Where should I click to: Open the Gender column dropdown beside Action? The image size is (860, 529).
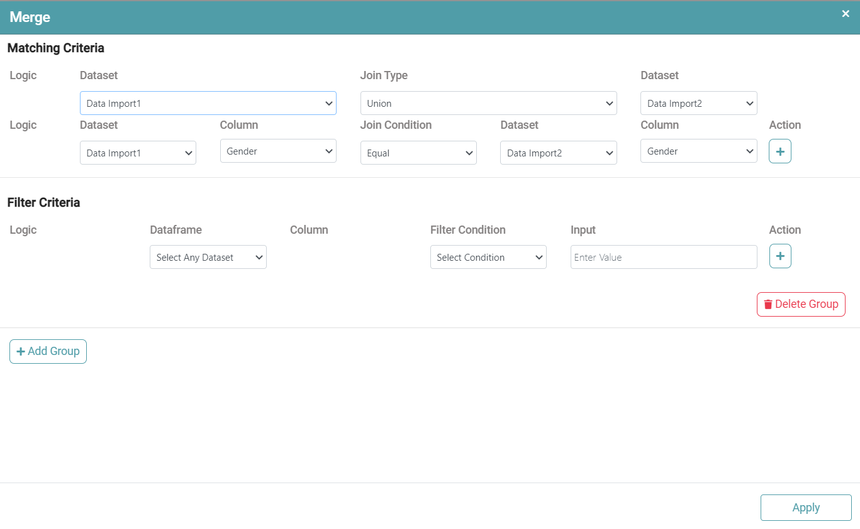(698, 151)
